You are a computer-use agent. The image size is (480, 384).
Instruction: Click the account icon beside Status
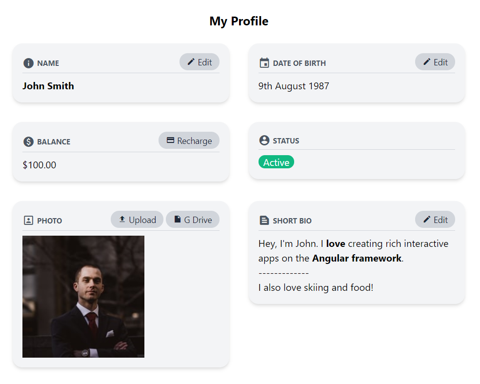click(x=264, y=141)
